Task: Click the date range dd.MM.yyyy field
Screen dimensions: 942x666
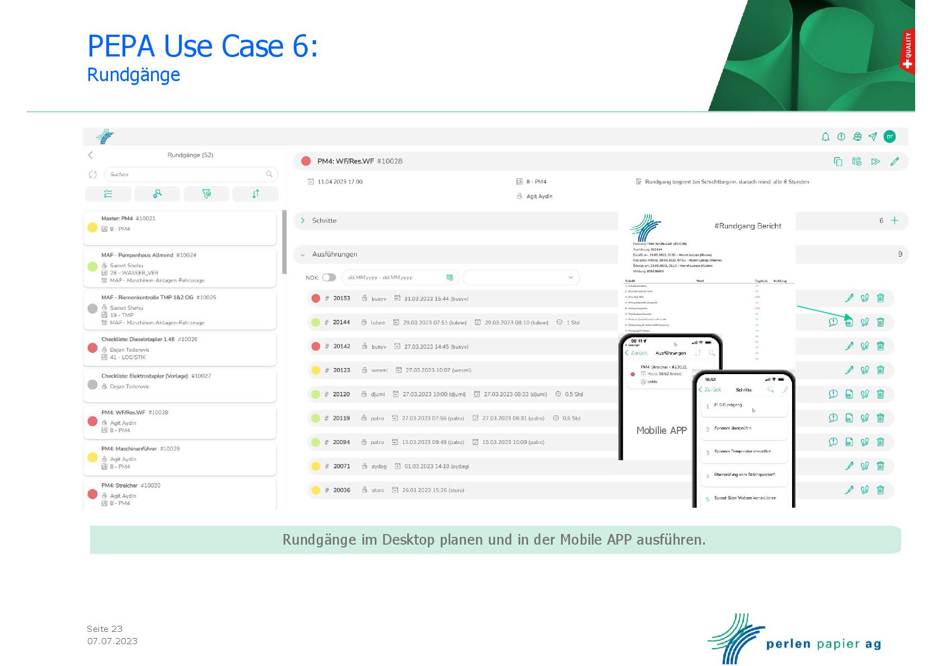Action: [400, 277]
